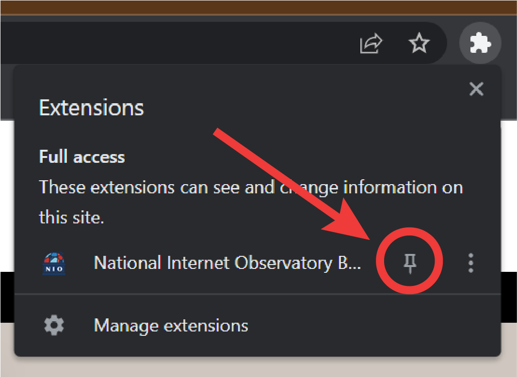
Task: Open the Manage extensions link
Action: 171,325
